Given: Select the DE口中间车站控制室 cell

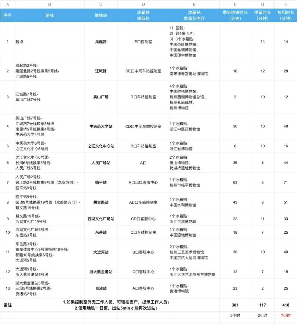Looking at the screenshot, I should coord(143,71).
